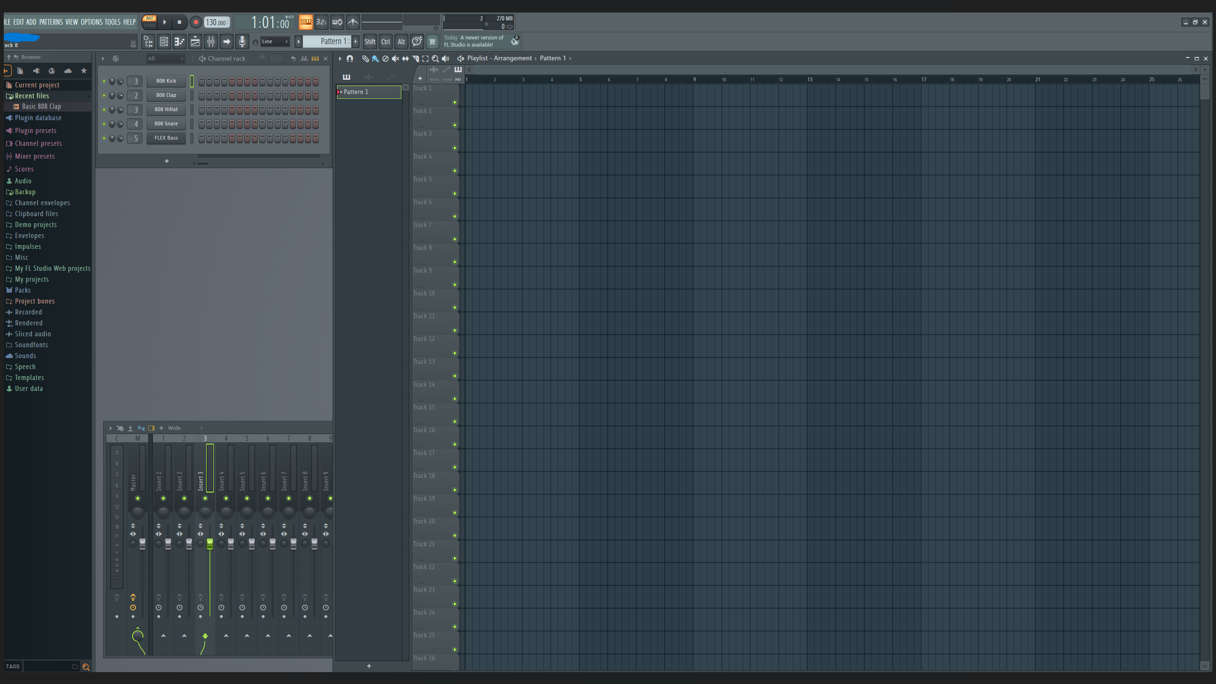Add new pattern with plus next to Pattern 1
This screenshot has width=1216, height=684.
(x=355, y=42)
